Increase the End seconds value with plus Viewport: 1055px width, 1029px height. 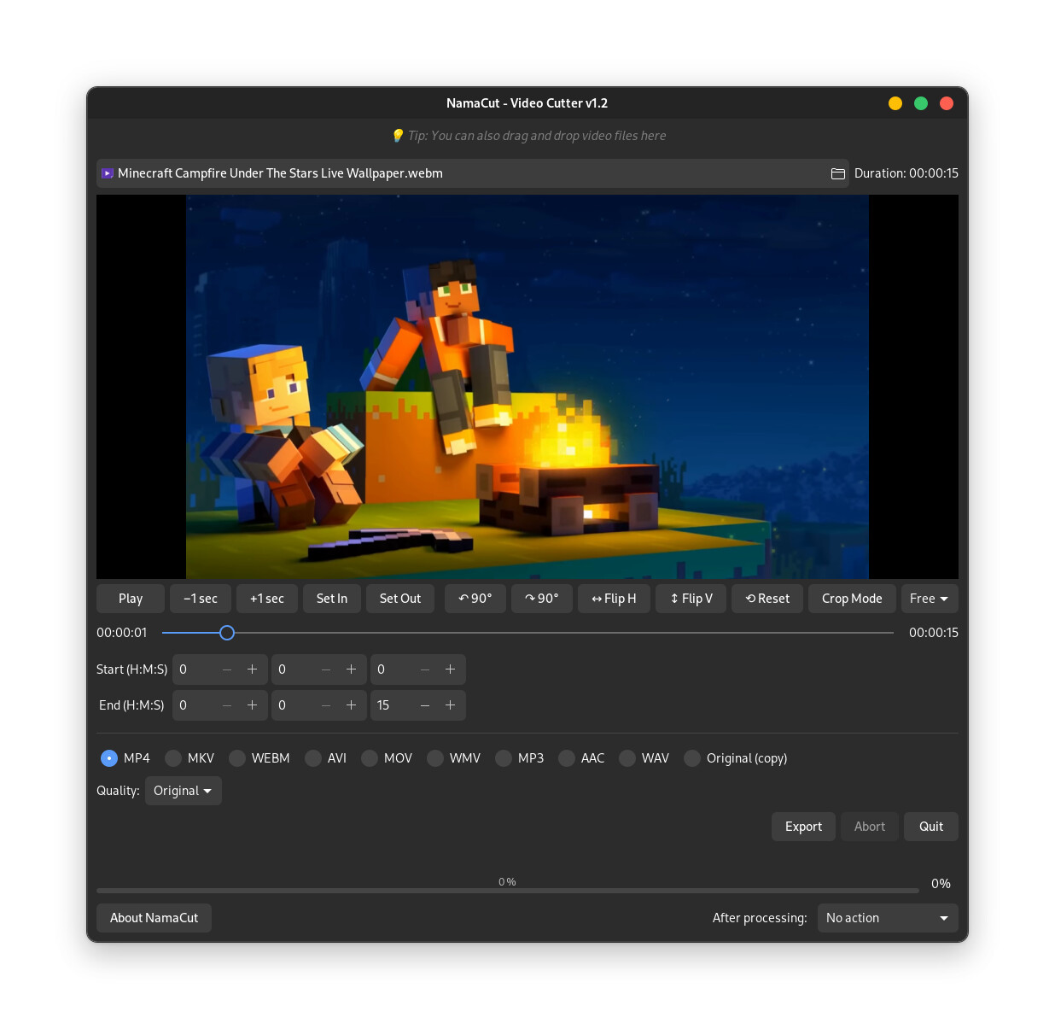(x=450, y=705)
